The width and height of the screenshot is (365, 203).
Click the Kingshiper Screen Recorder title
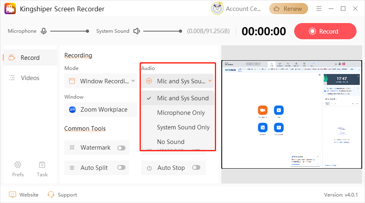(x=62, y=9)
